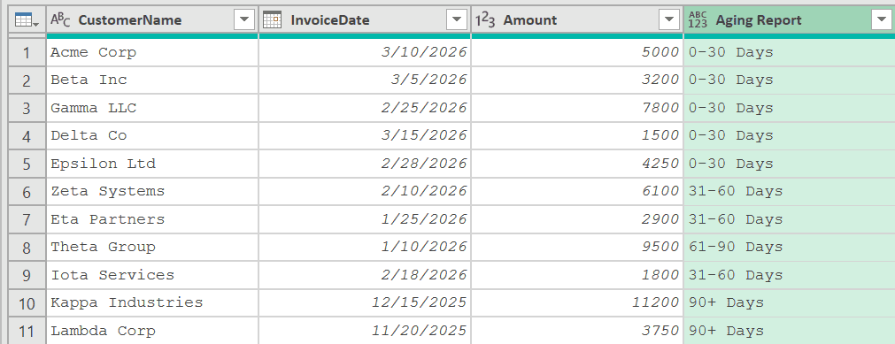This screenshot has height=344, width=895.
Task: Click the number type icon for Amount
Action: coord(485,20)
